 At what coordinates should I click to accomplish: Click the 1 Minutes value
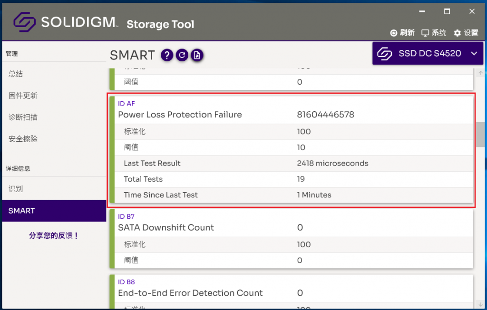point(314,195)
